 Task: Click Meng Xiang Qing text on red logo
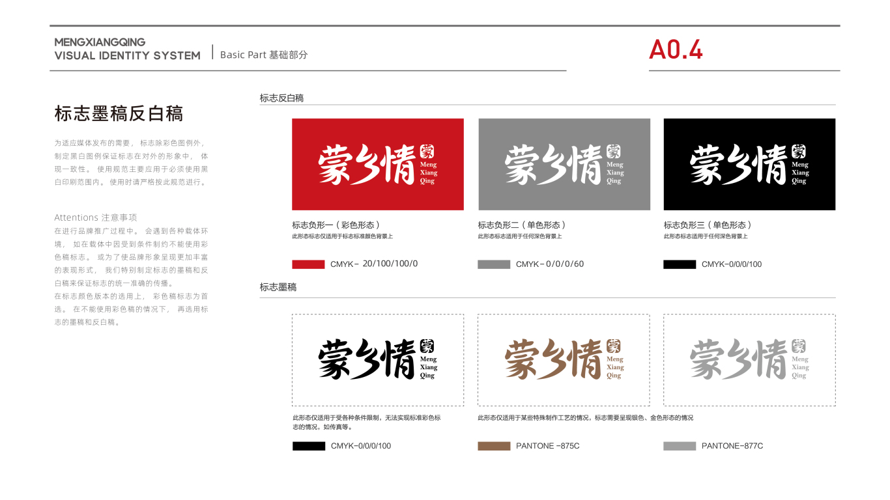(x=429, y=173)
